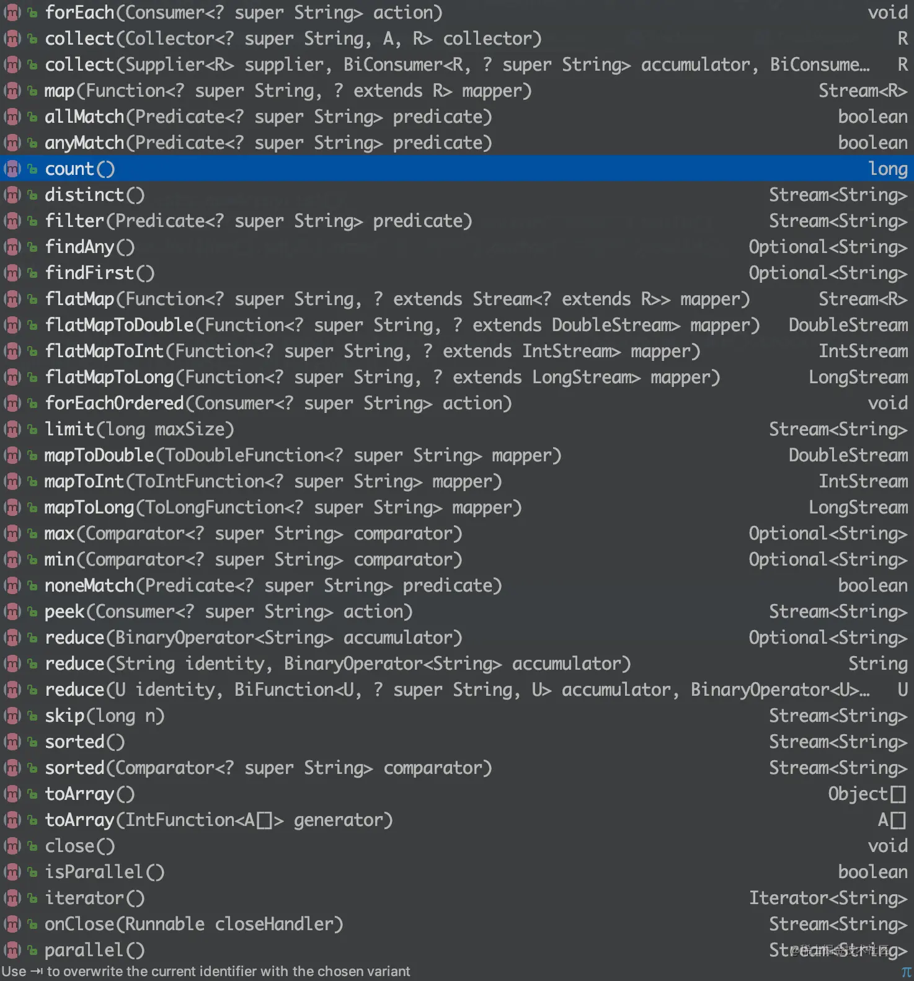The width and height of the screenshot is (914, 981).
Task: Click the pi icon in bottom corner
Action: point(906,972)
